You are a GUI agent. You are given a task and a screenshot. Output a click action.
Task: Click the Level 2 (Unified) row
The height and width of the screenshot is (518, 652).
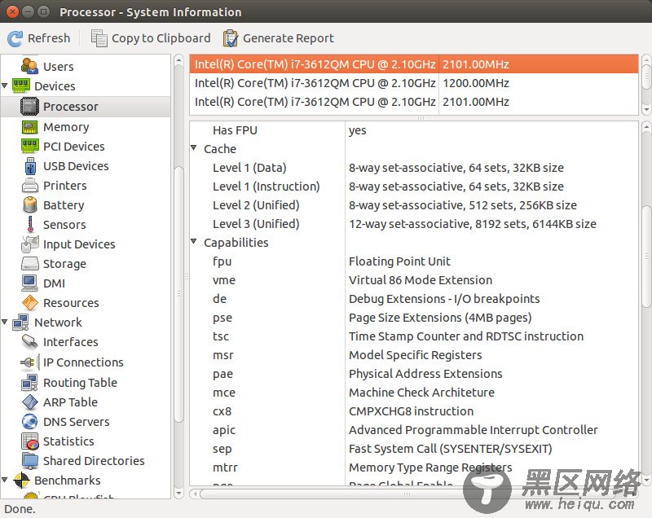(x=414, y=205)
